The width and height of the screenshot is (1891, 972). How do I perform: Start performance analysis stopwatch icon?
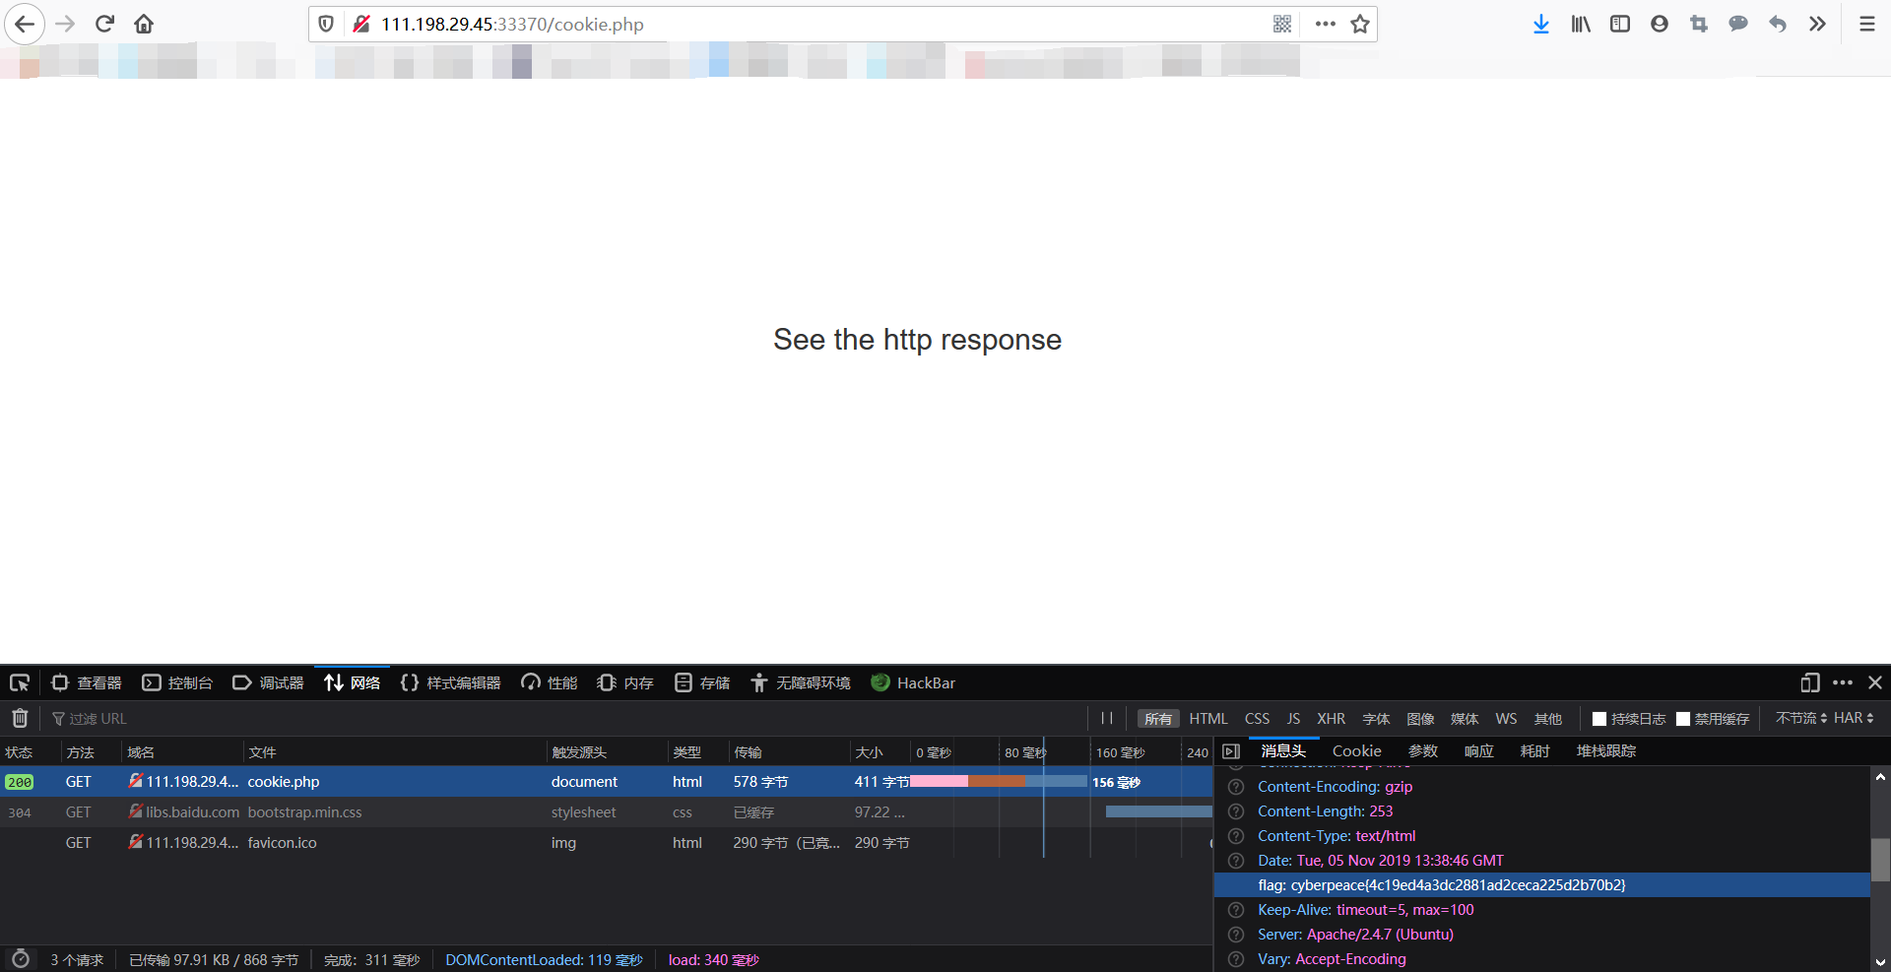20,959
